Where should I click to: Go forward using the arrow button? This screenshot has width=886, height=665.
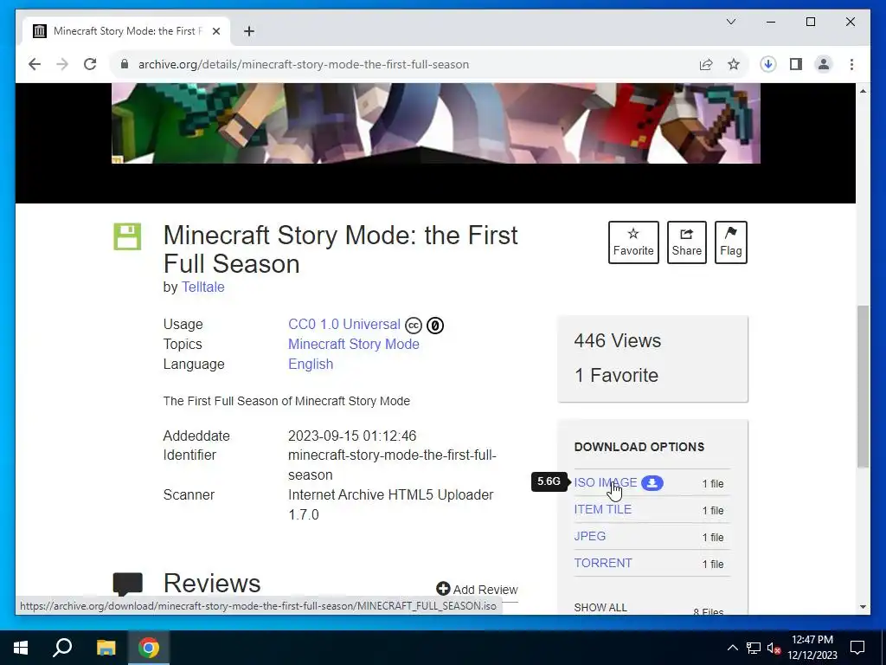coord(62,64)
